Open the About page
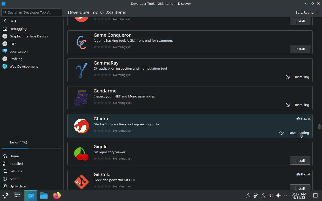The height and width of the screenshot is (201, 322). [32, 179]
